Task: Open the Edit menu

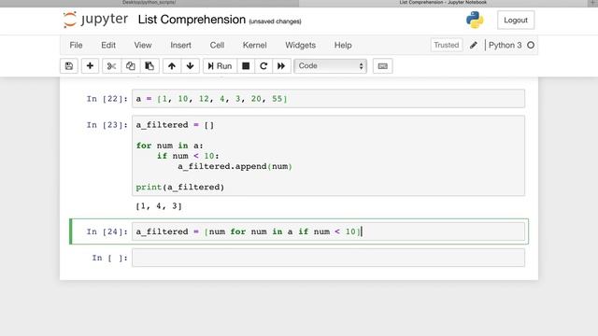Action: coord(108,45)
